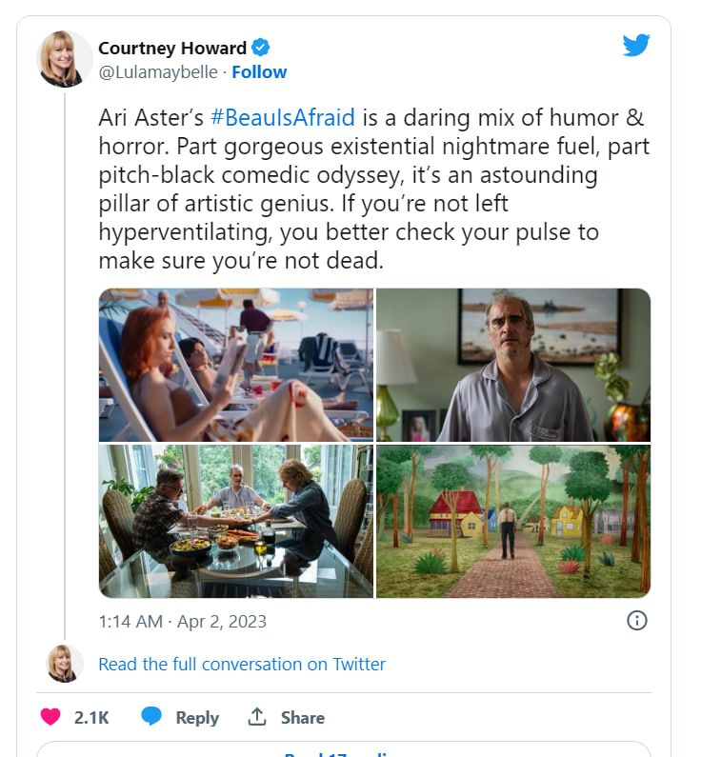The height and width of the screenshot is (757, 701).
Task: Click the Share upload arrow icon
Action: coord(256,717)
